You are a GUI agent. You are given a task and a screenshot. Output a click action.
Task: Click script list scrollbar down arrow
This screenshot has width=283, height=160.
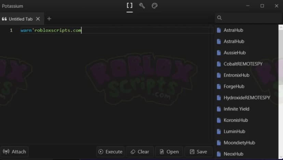pos(281,157)
